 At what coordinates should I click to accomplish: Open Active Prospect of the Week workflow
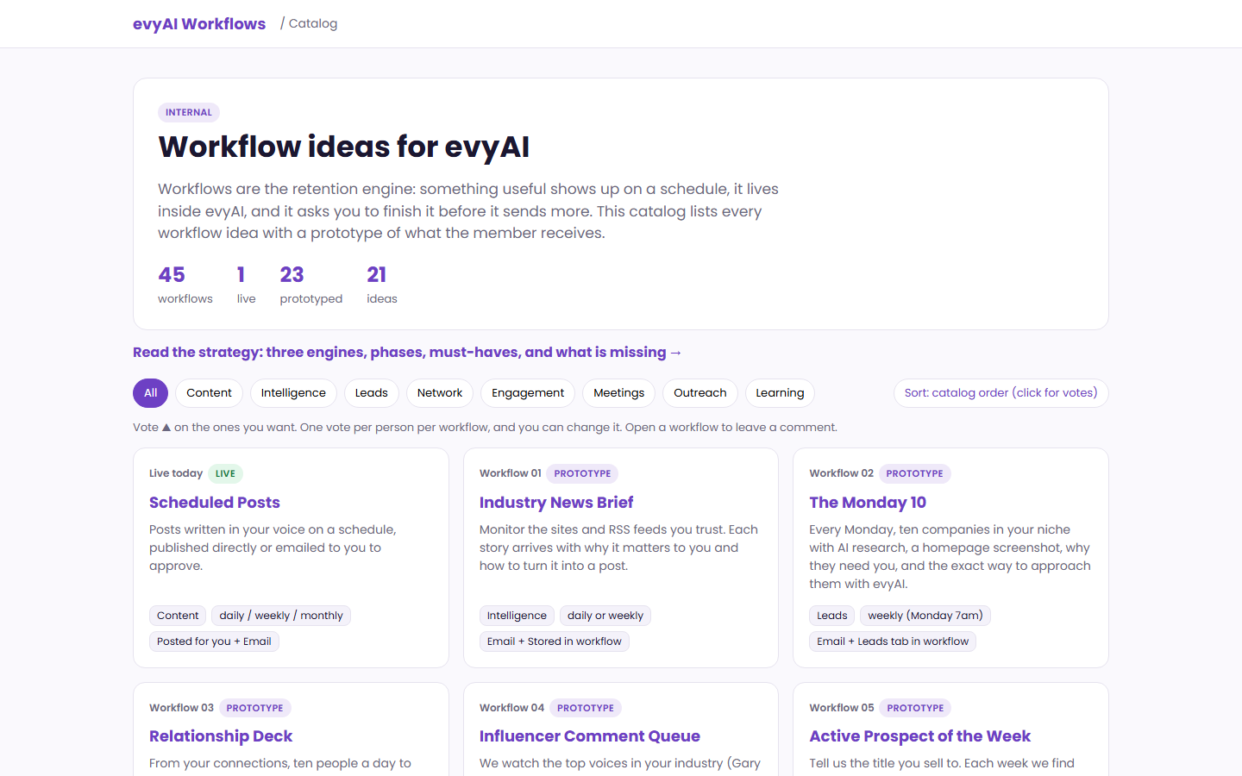920,736
